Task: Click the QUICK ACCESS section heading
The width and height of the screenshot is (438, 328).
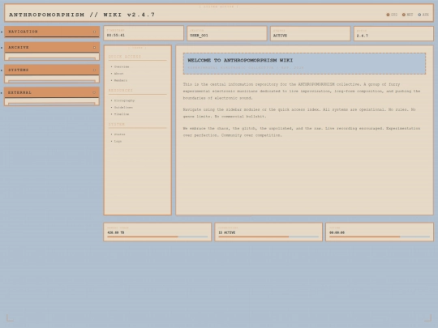Action: click(x=125, y=57)
